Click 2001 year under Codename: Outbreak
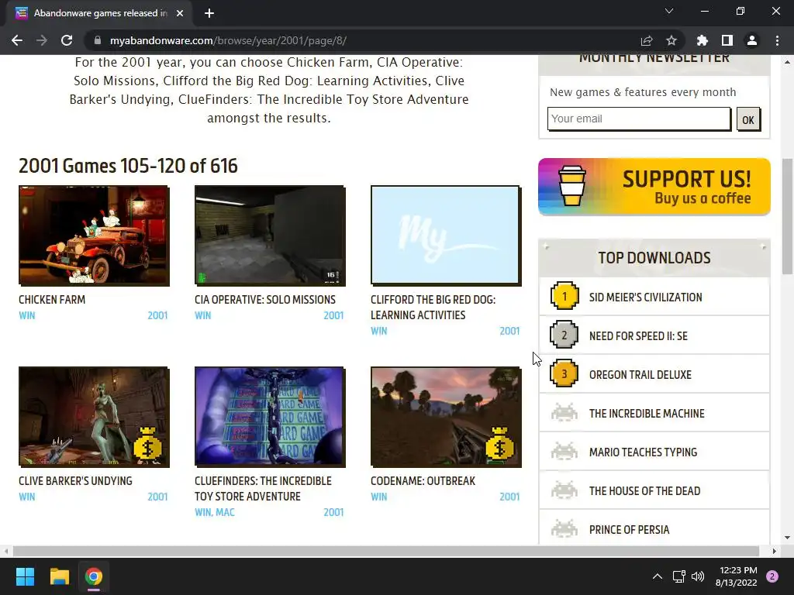 [509, 497]
